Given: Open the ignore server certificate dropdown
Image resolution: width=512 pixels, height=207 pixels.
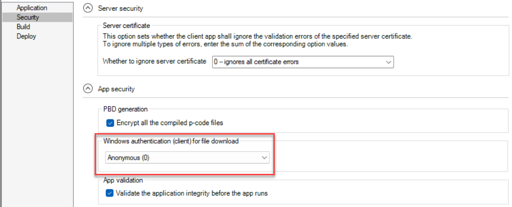Looking at the screenshot, I should click(x=302, y=62).
